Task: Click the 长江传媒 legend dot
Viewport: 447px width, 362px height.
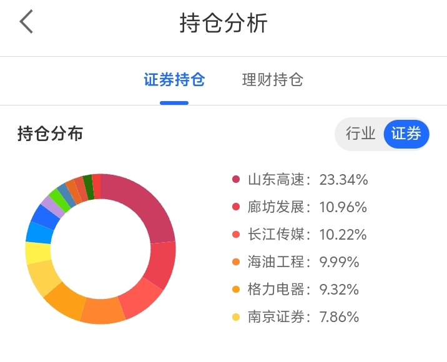Action: coord(236,235)
